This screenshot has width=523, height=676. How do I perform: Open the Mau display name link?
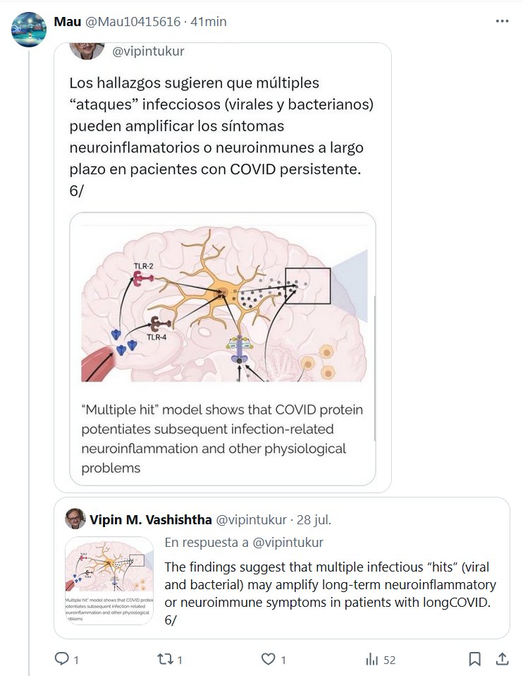click(x=68, y=21)
